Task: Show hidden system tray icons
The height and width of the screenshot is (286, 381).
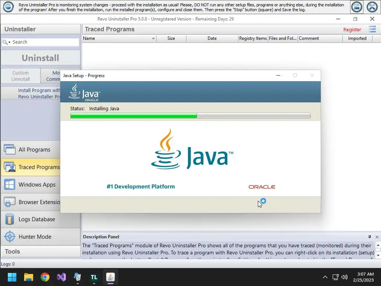Action: 325,277
